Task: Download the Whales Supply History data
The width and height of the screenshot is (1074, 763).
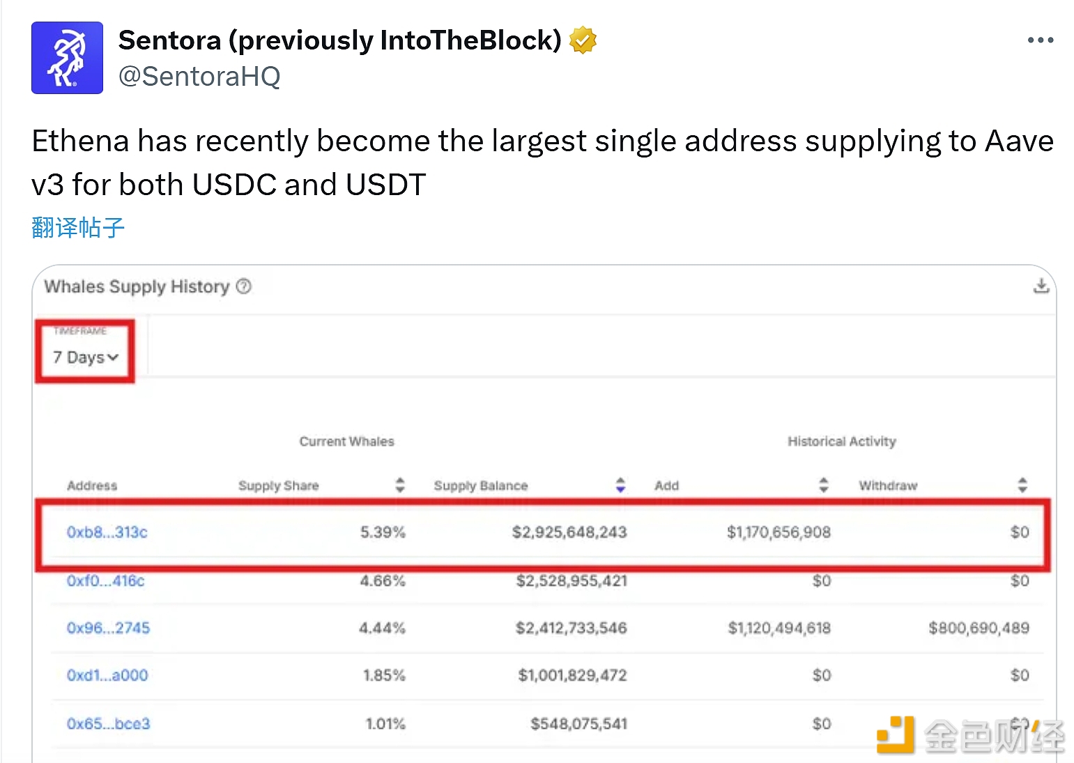Action: (x=1041, y=286)
